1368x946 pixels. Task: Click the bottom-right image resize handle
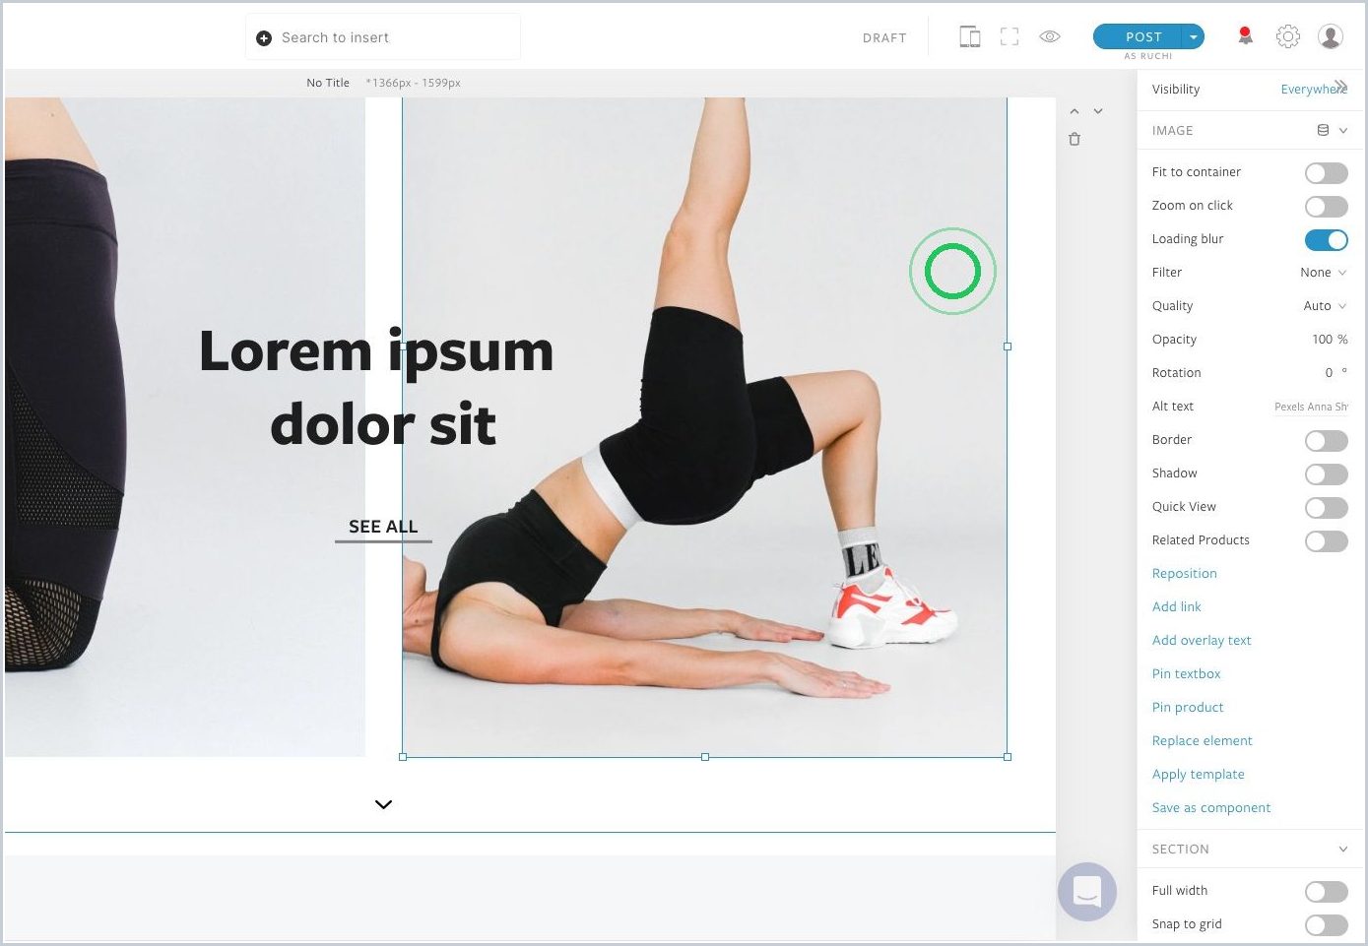point(1008,757)
